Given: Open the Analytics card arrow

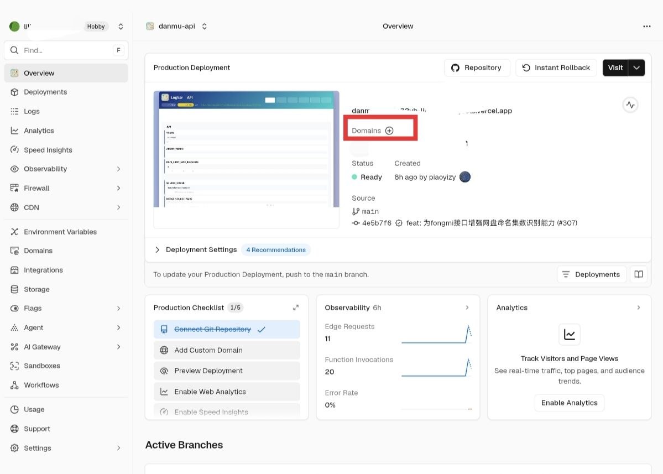Looking at the screenshot, I should coord(639,308).
